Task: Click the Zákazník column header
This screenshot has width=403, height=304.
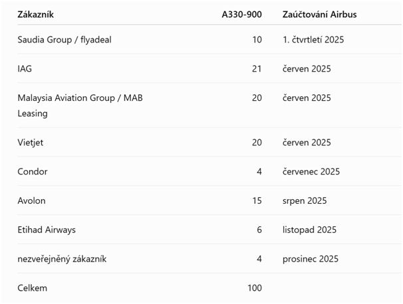Action: click(x=35, y=15)
